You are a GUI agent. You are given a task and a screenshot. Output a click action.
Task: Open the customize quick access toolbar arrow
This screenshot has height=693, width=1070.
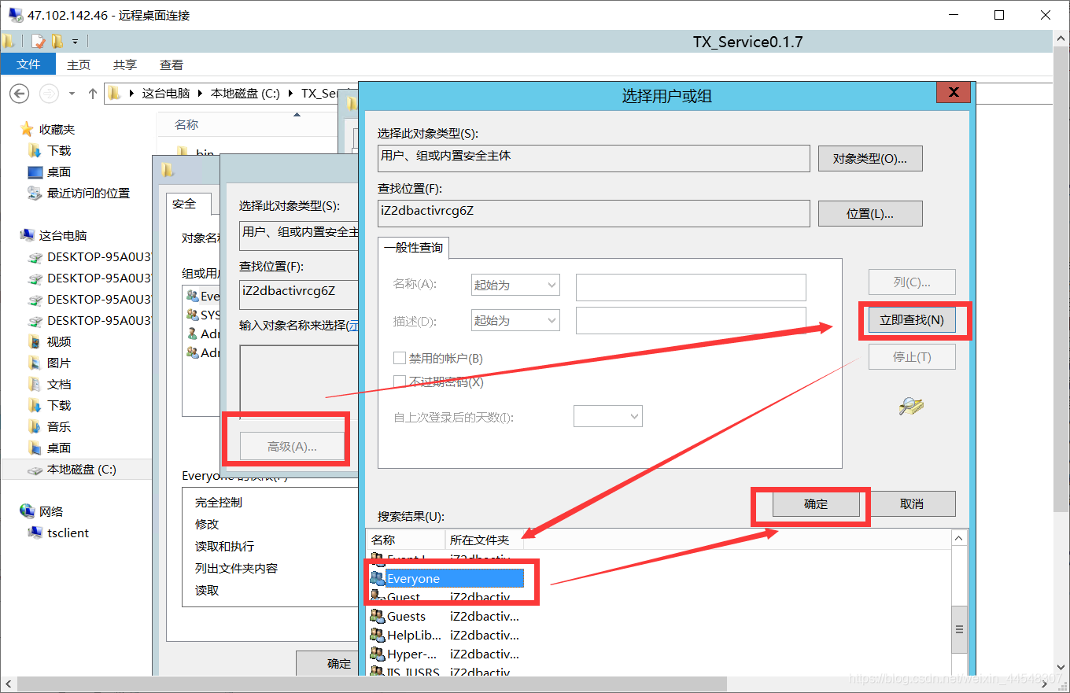point(76,41)
